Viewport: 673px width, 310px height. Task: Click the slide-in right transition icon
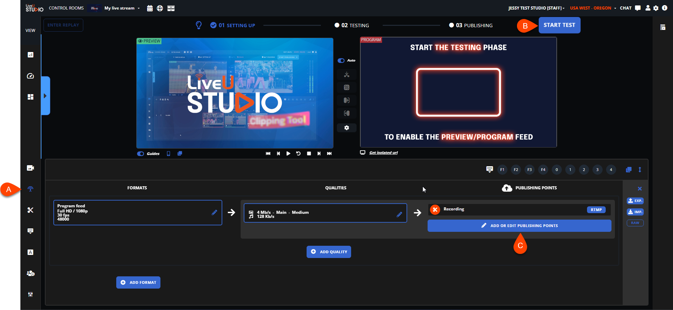click(x=347, y=100)
